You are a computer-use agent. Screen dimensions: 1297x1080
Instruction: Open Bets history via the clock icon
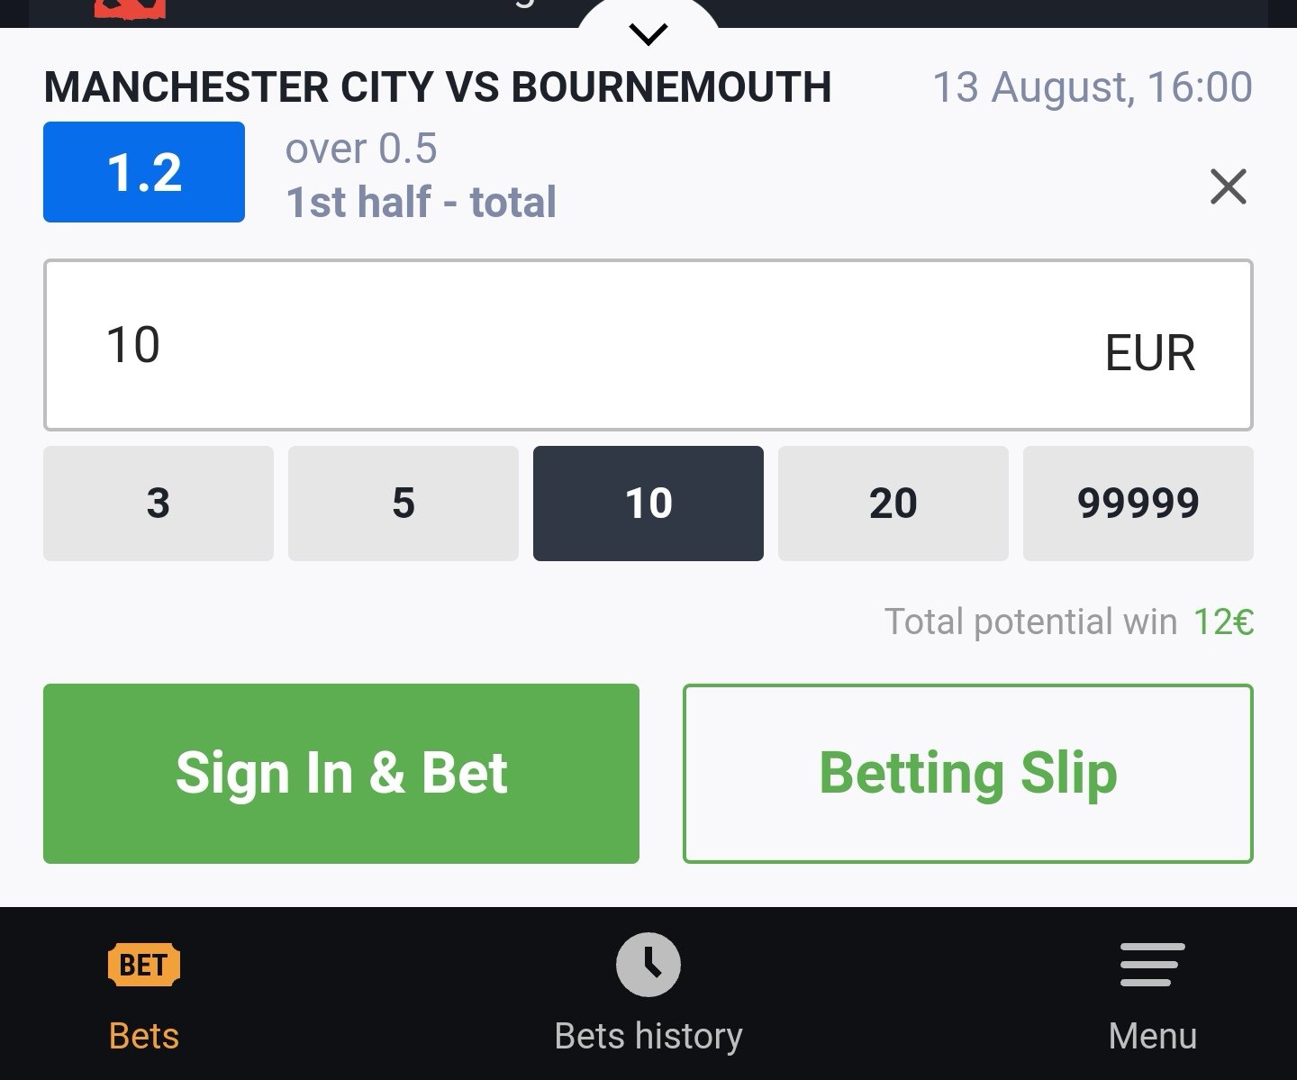648,965
